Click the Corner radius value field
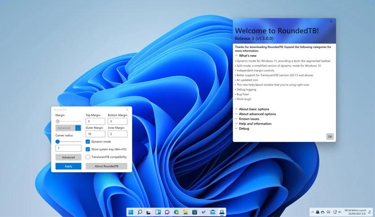The width and height of the screenshot is (375, 217). pyautogui.click(x=68, y=148)
